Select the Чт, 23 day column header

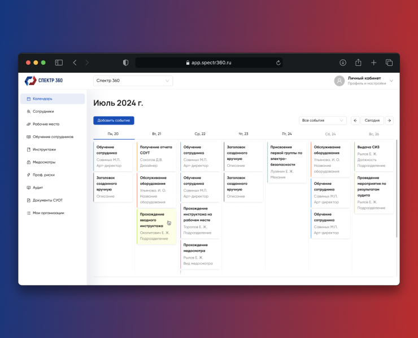243,134
